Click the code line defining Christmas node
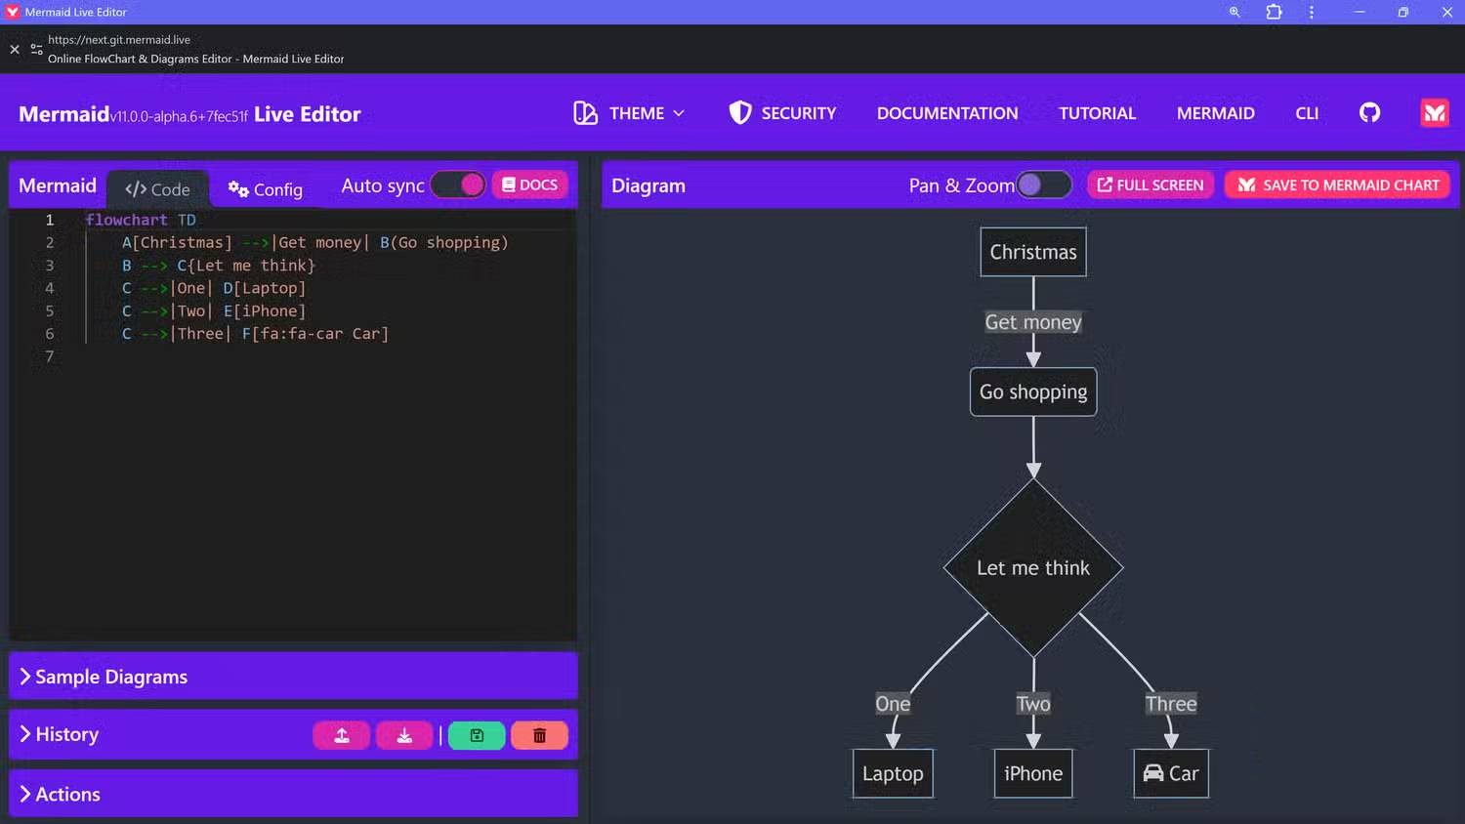Image resolution: width=1465 pixels, height=824 pixels. [x=314, y=242]
